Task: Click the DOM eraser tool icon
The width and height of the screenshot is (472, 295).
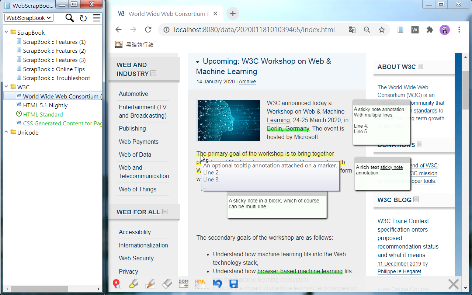Action: tap(183, 284)
